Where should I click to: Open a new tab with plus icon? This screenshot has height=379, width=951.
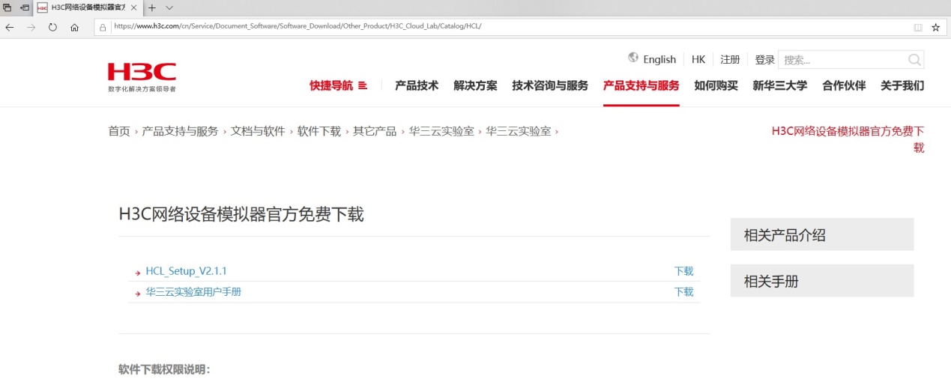point(151,7)
